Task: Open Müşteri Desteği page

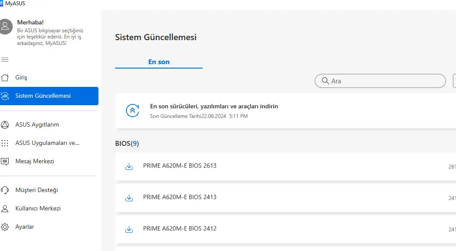Action: coord(49,190)
